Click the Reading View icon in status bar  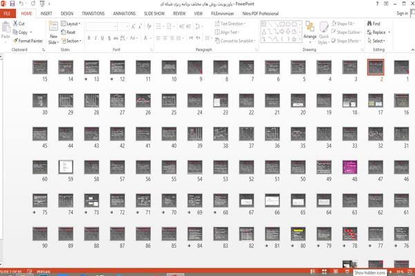pos(335,272)
